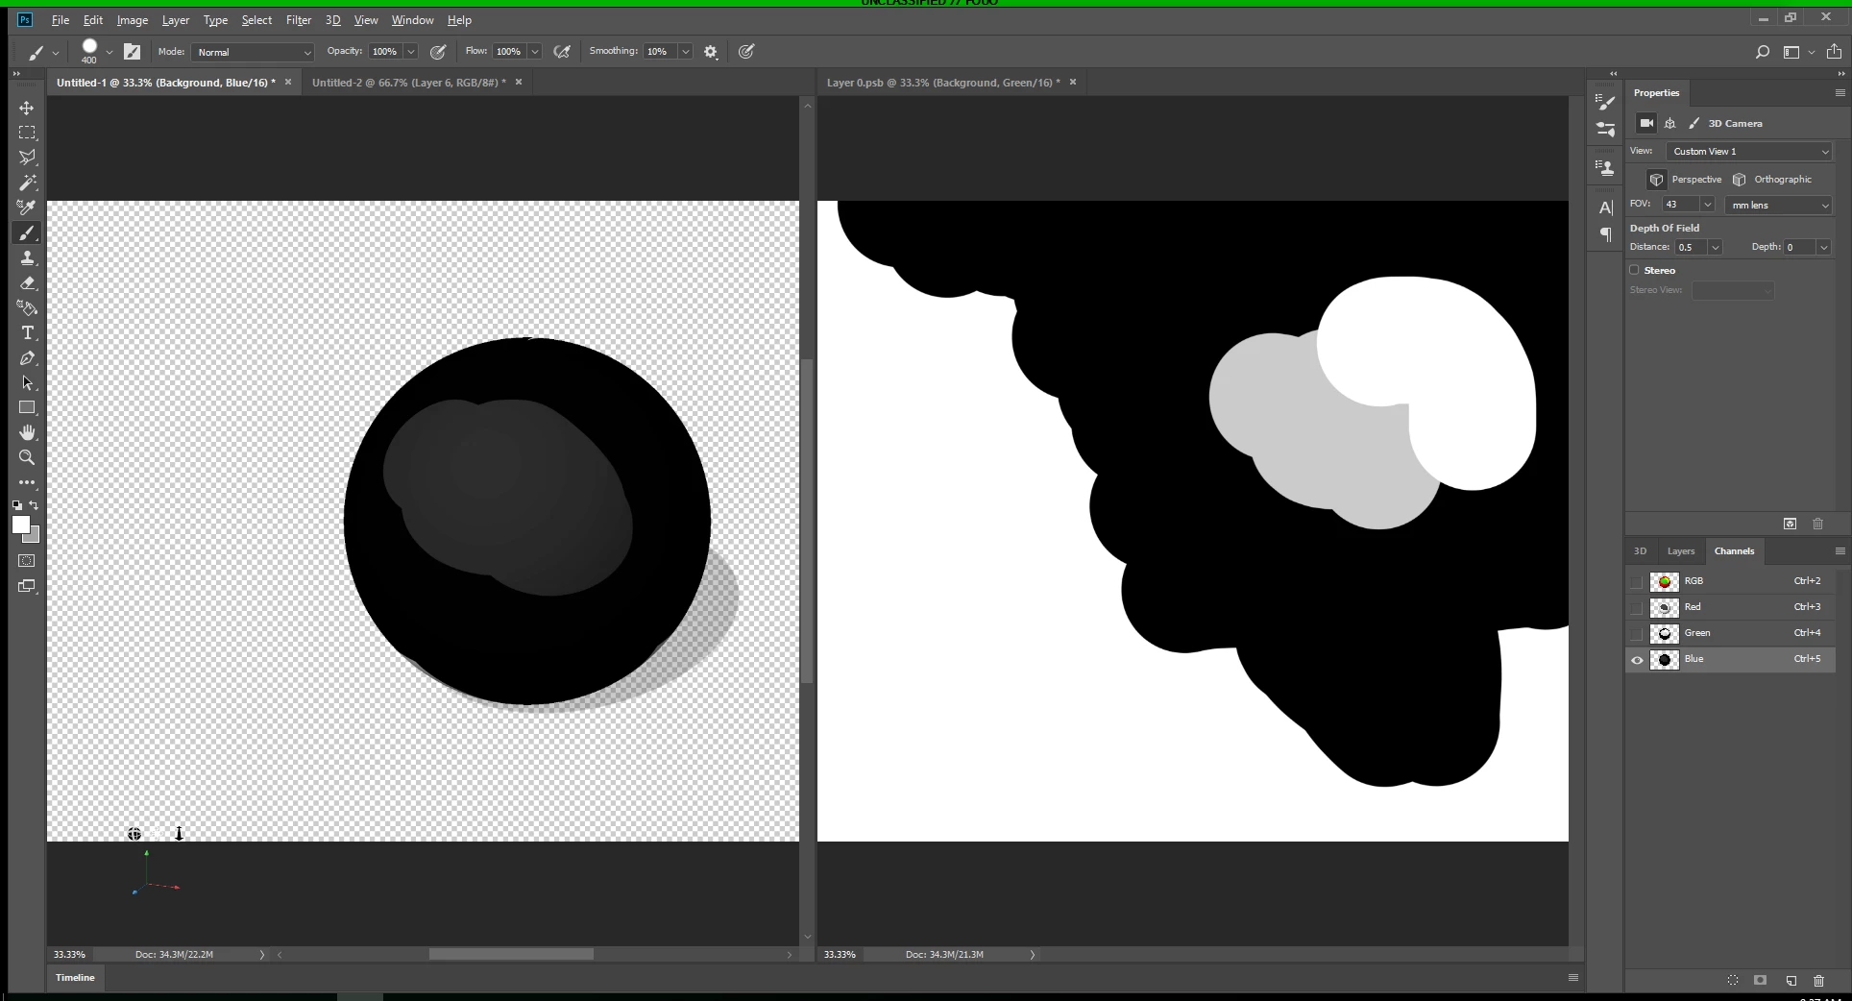Switch camera to Perspective
The image size is (1852, 1001).
coord(1686,180)
